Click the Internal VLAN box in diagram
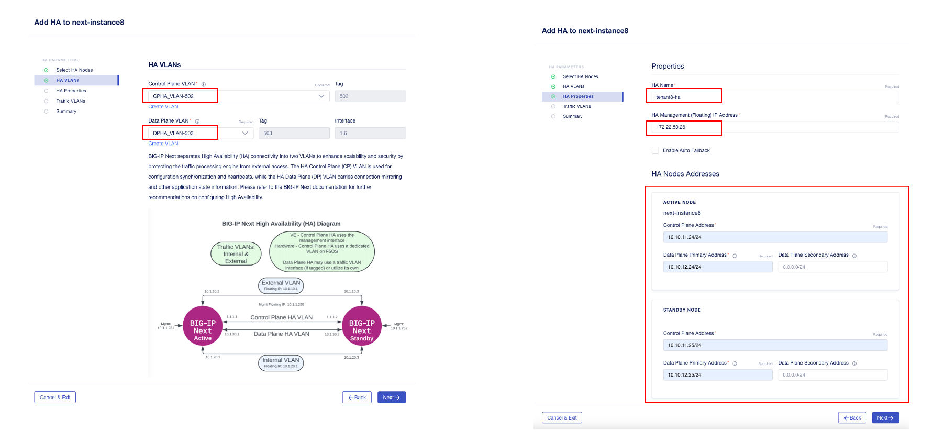The image size is (934, 441). 281,362
